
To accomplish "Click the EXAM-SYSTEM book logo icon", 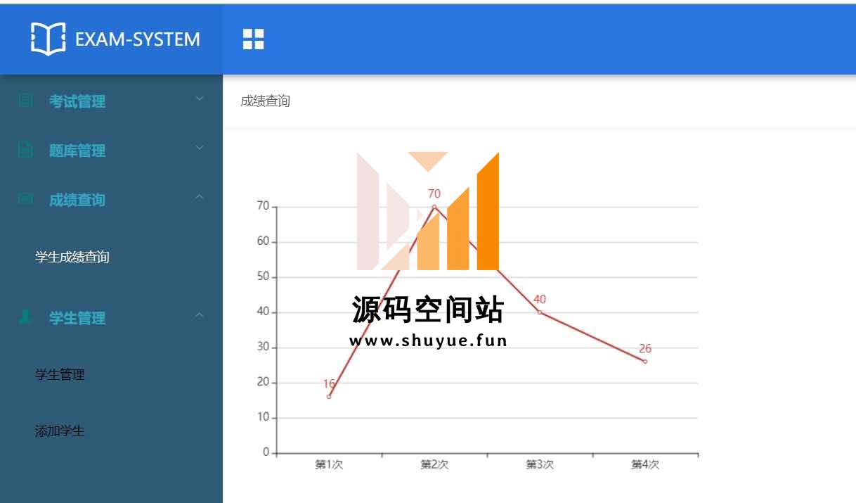I will [x=48, y=38].
